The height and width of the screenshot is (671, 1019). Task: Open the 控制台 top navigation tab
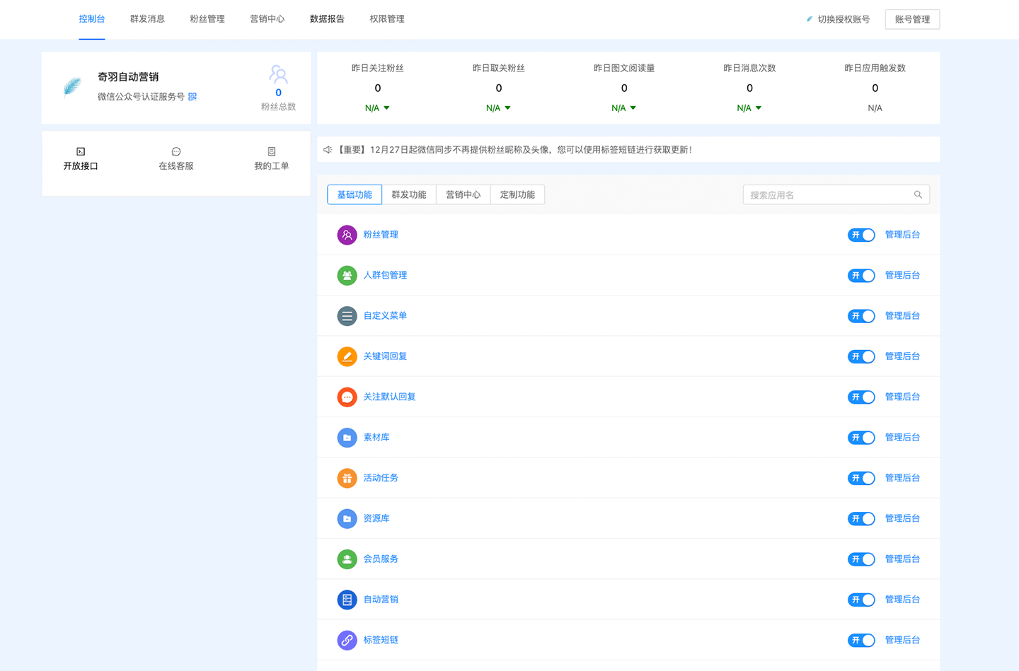tap(92, 19)
